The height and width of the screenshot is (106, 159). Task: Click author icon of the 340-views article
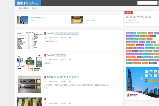click(x=45, y=103)
